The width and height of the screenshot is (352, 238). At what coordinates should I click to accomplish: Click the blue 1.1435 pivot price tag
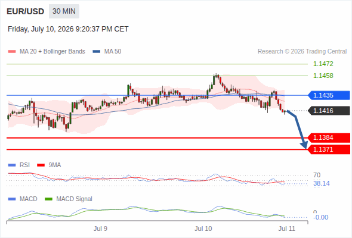pyautogui.click(x=329, y=95)
